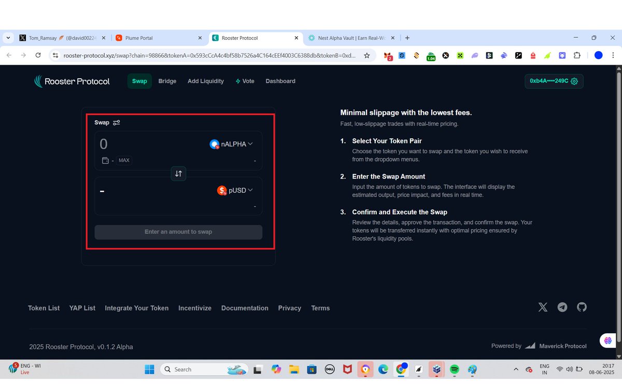Open the pUSD token selector dropdown

point(237,190)
